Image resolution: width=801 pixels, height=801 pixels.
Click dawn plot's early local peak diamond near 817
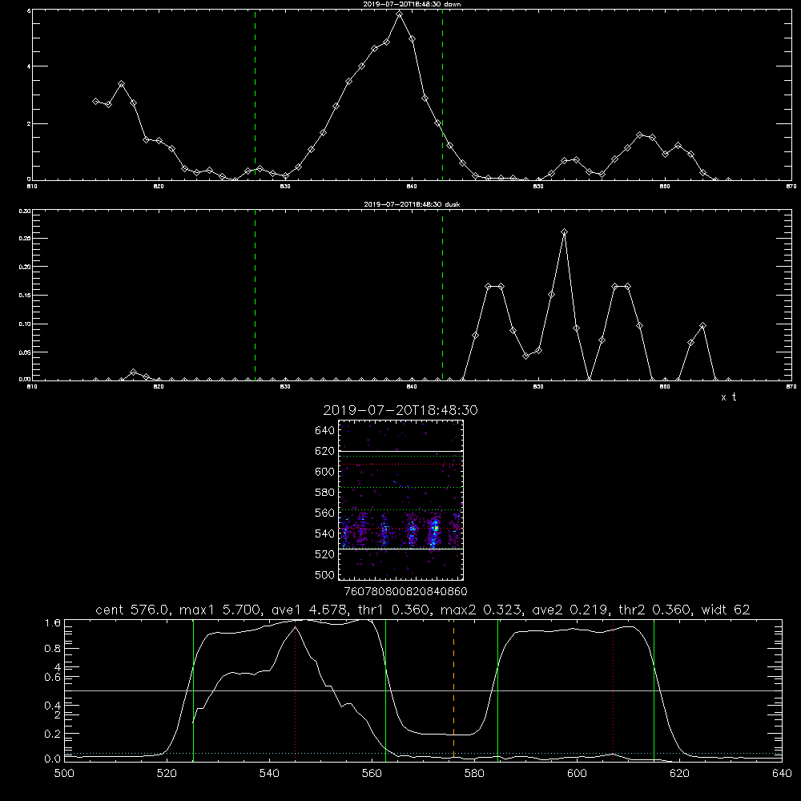coord(121,83)
